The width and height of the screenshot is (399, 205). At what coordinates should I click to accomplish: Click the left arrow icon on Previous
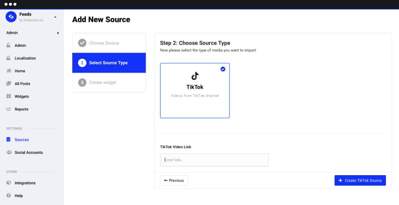coord(166,181)
